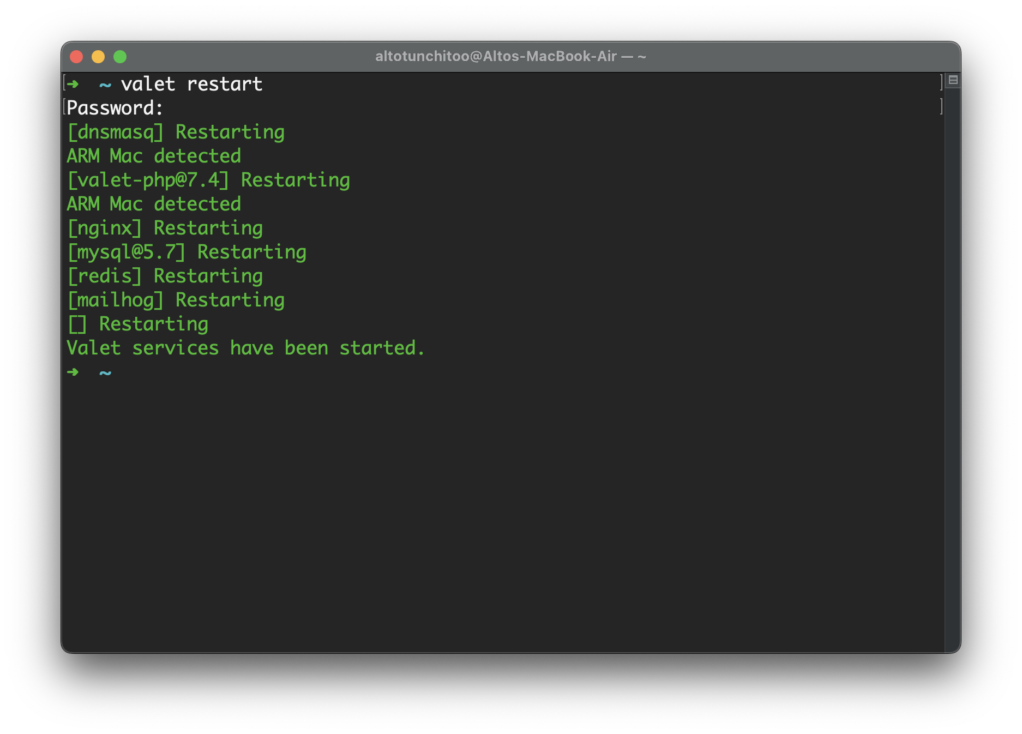1022x734 pixels.
Task: Click the green arrow on the last prompt
Action: 73,372
